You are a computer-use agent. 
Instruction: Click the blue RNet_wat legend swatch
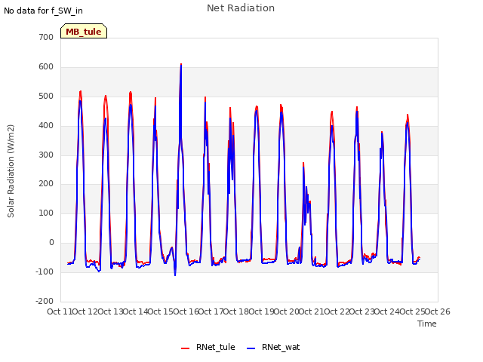pyautogui.click(x=251, y=348)
